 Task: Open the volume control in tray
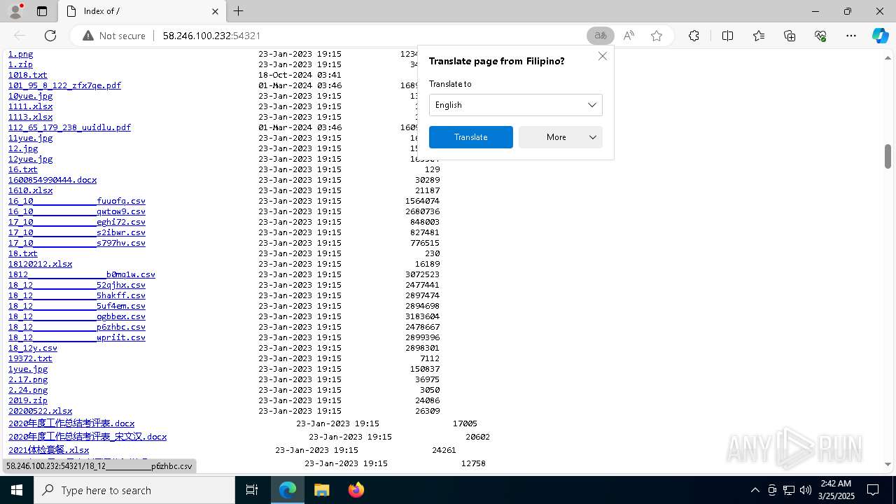click(x=805, y=490)
